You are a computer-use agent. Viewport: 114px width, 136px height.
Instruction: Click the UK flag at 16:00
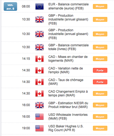40,105
